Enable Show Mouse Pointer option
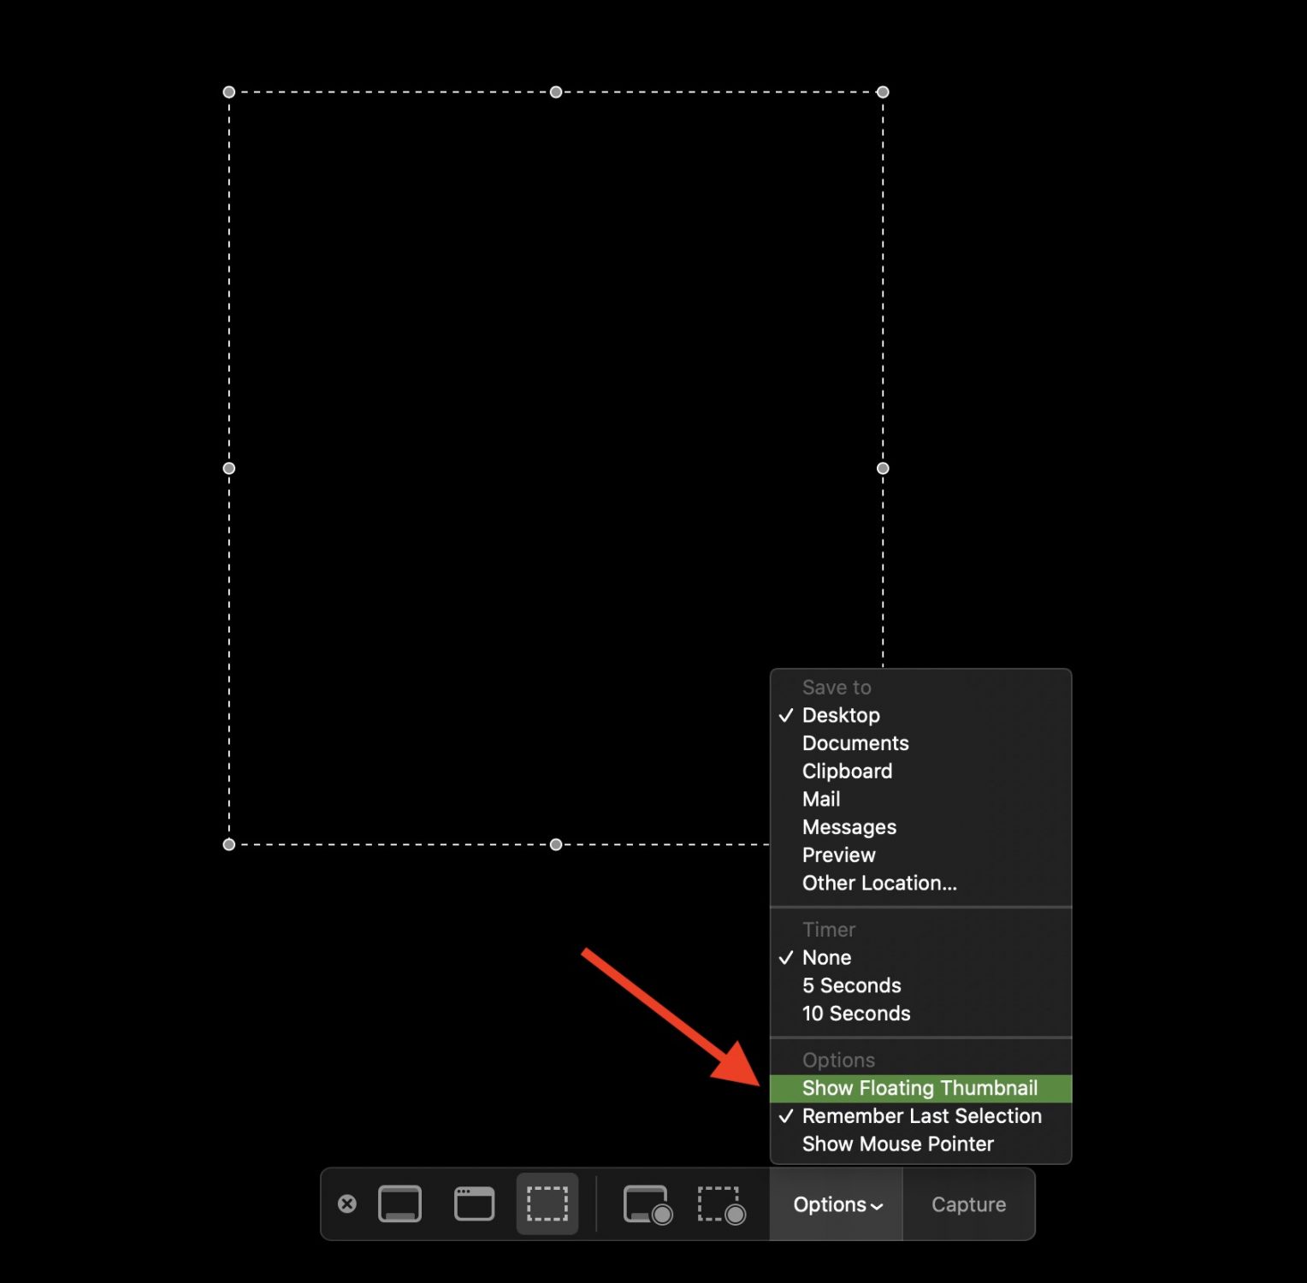 click(x=897, y=1144)
